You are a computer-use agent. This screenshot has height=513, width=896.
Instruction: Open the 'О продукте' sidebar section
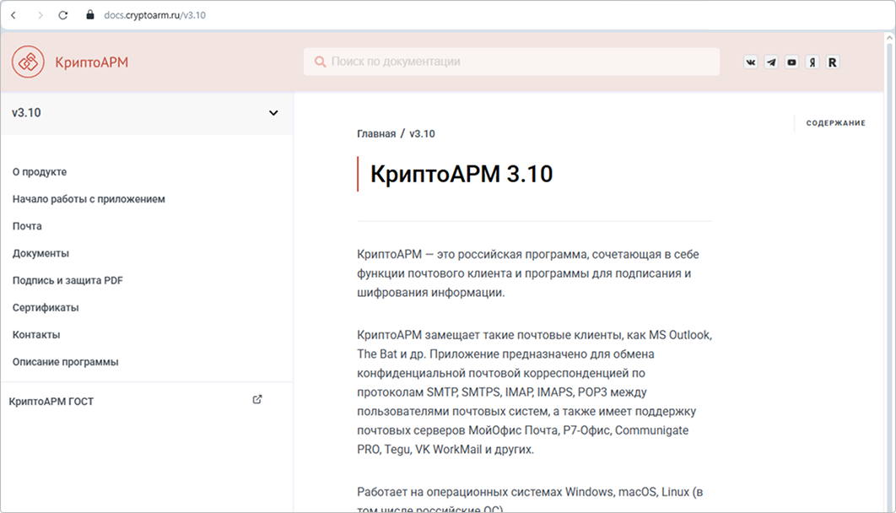click(40, 172)
